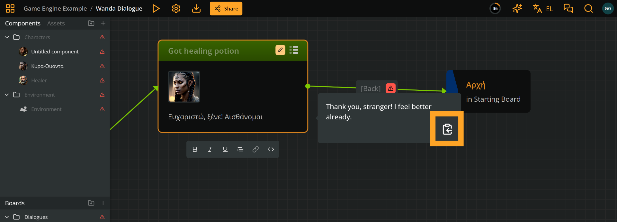Click warning icon next to Characters
The width and height of the screenshot is (617, 222).
click(102, 37)
